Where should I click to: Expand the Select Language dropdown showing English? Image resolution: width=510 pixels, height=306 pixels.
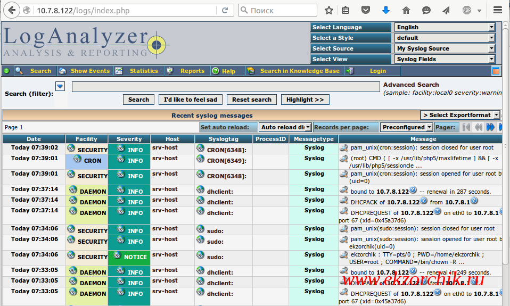click(445, 27)
